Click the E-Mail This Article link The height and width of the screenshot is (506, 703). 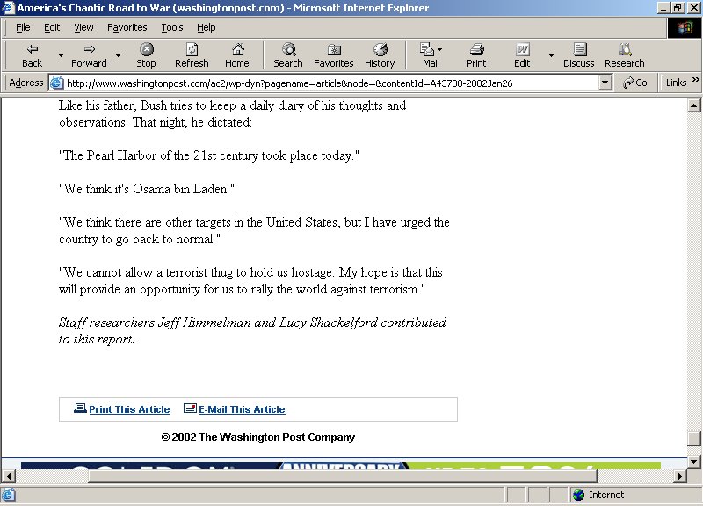tap(242, 409)
